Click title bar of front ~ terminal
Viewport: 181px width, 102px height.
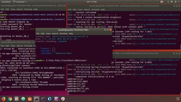pyautogui.click(x=74, y=30)
